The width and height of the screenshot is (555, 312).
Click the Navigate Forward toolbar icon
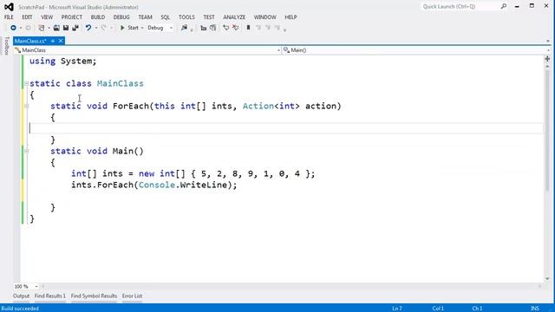coord(29,28)
